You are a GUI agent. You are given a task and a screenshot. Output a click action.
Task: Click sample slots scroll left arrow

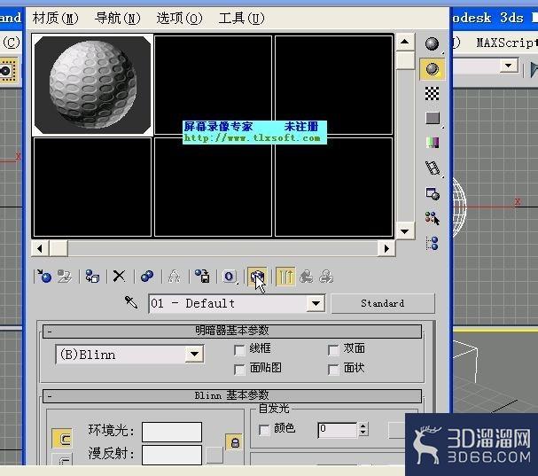click(40, 248)
